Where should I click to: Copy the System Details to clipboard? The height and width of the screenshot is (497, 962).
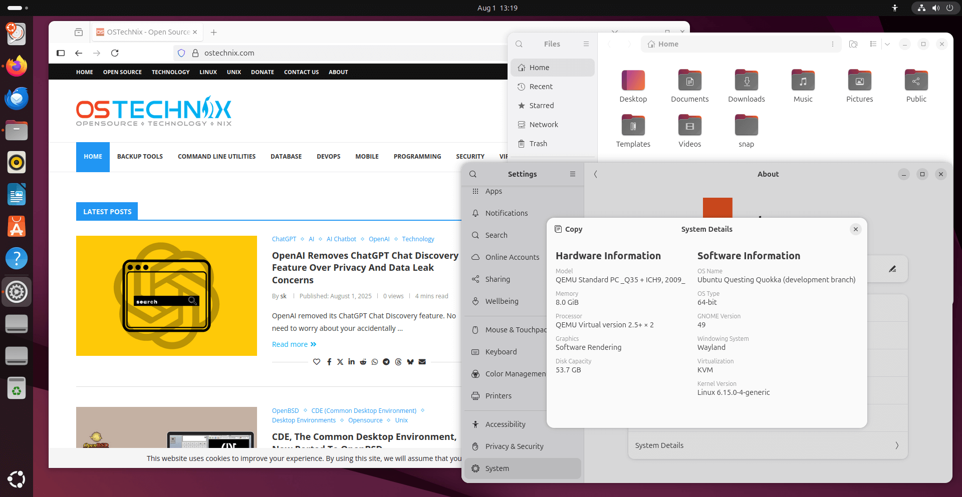tap(568, 229)
